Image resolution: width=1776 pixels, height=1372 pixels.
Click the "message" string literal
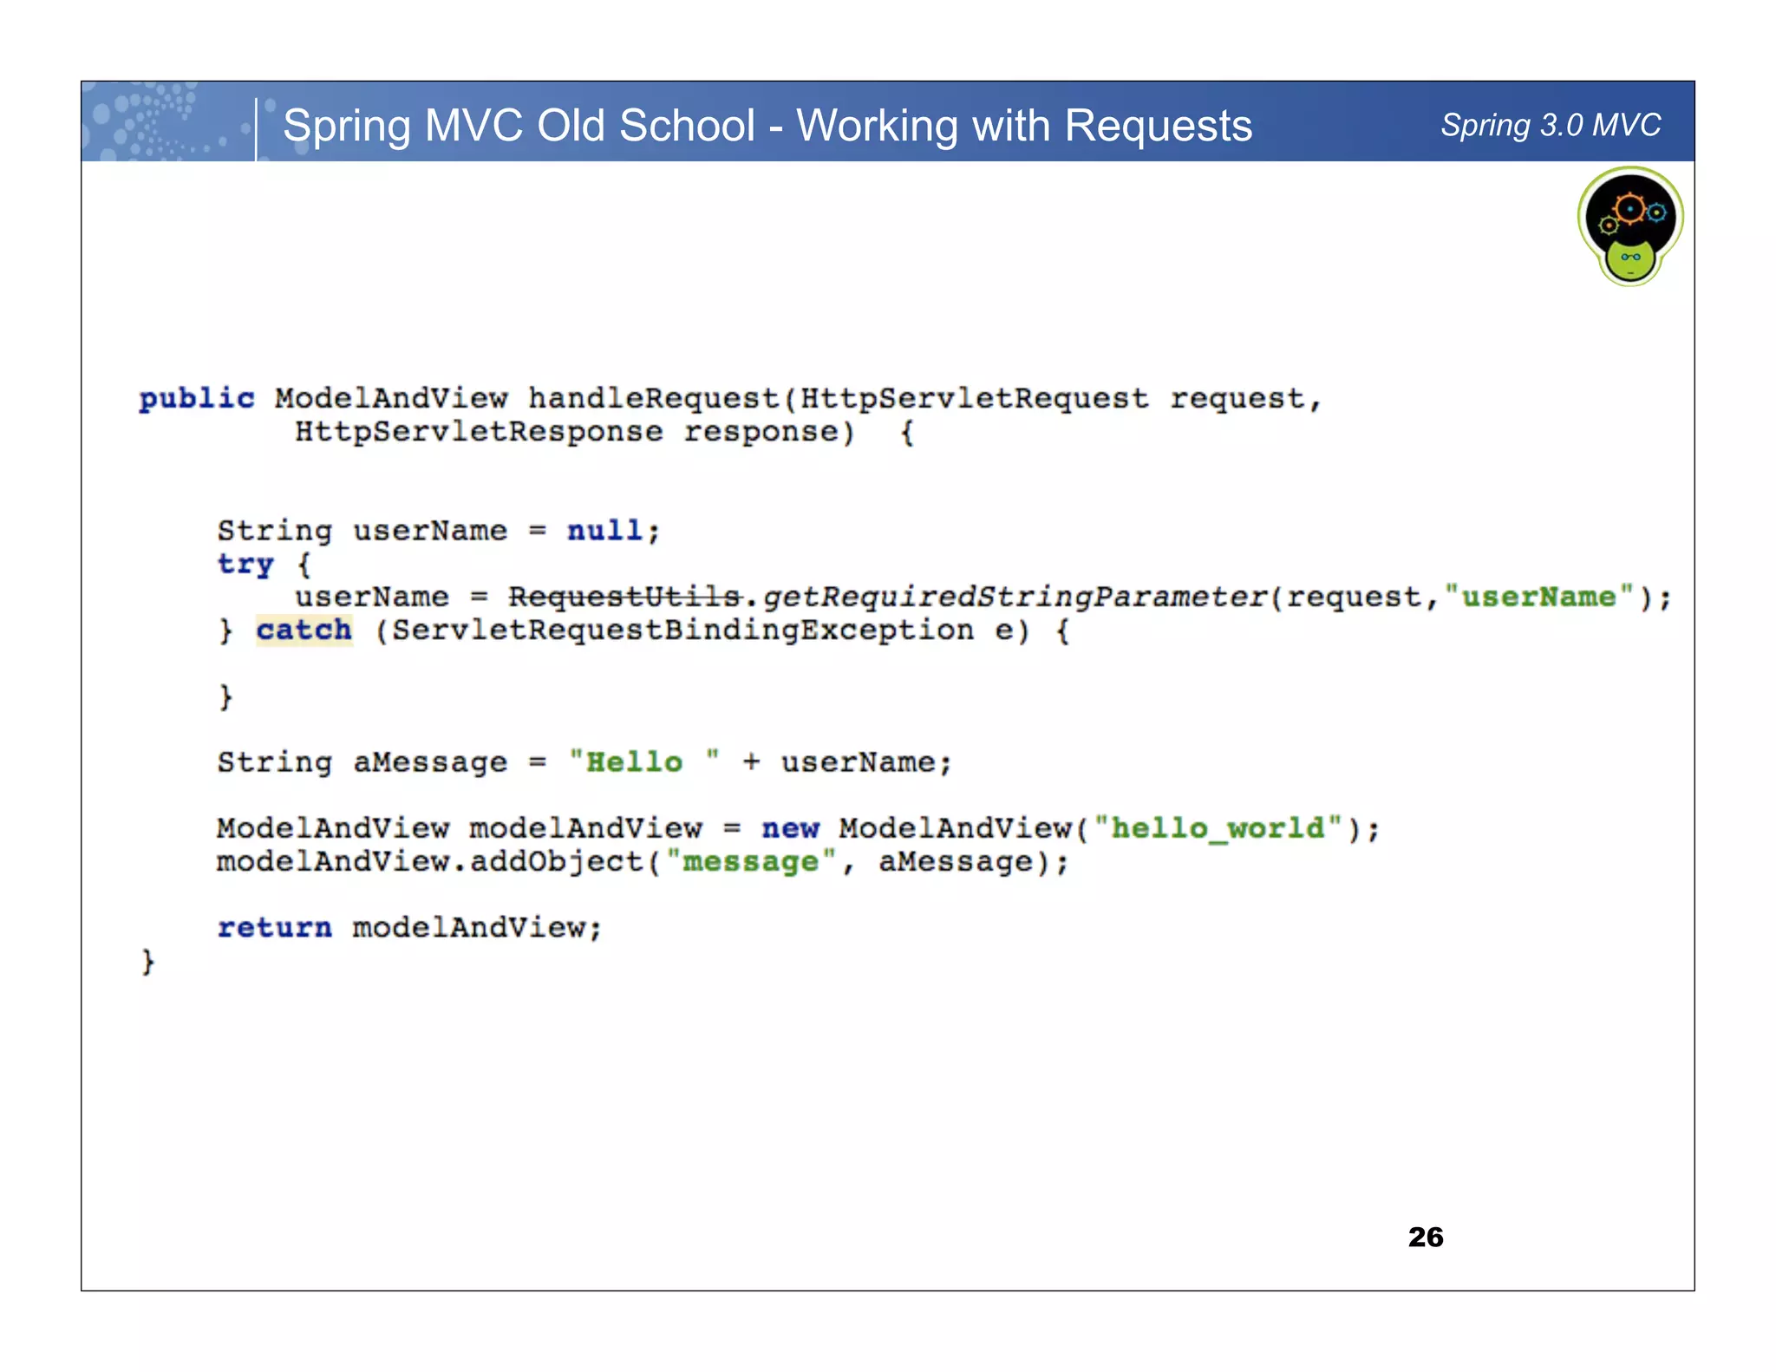click(750, 861)
